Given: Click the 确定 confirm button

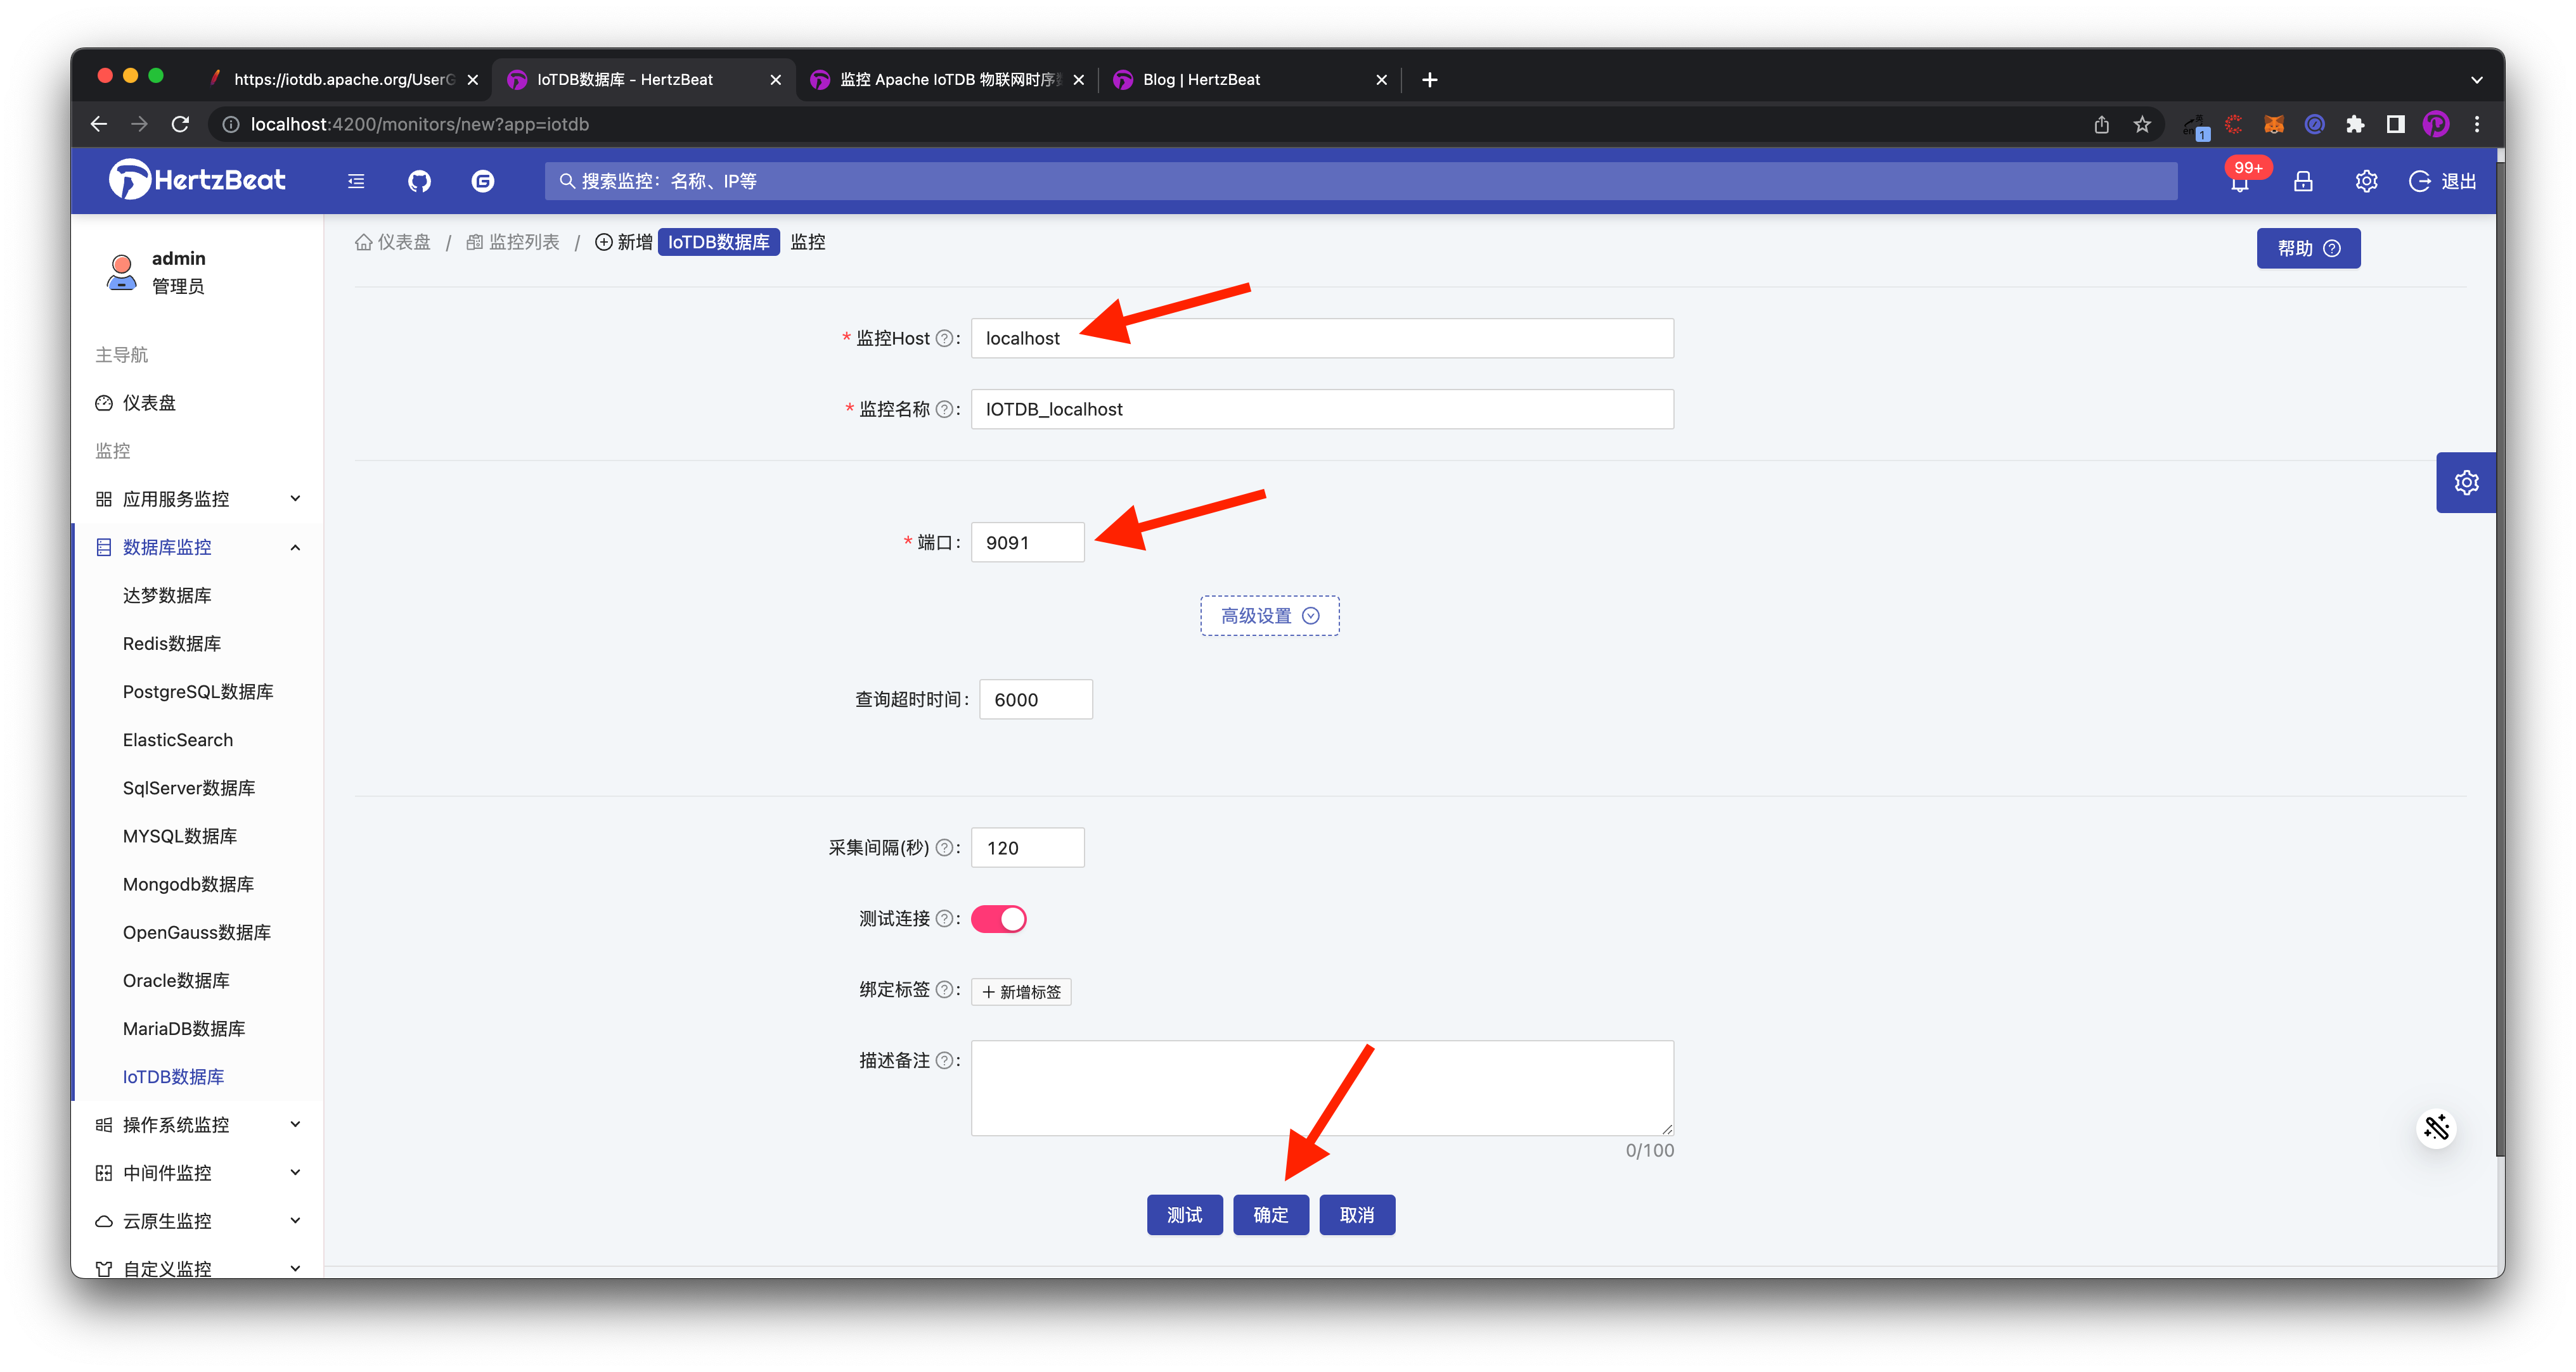Looking at the screenshot, I should click(x=1270, y=1214).
